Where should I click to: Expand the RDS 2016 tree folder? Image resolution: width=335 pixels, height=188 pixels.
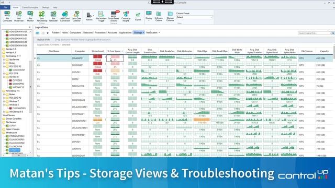tap(4, 73)
